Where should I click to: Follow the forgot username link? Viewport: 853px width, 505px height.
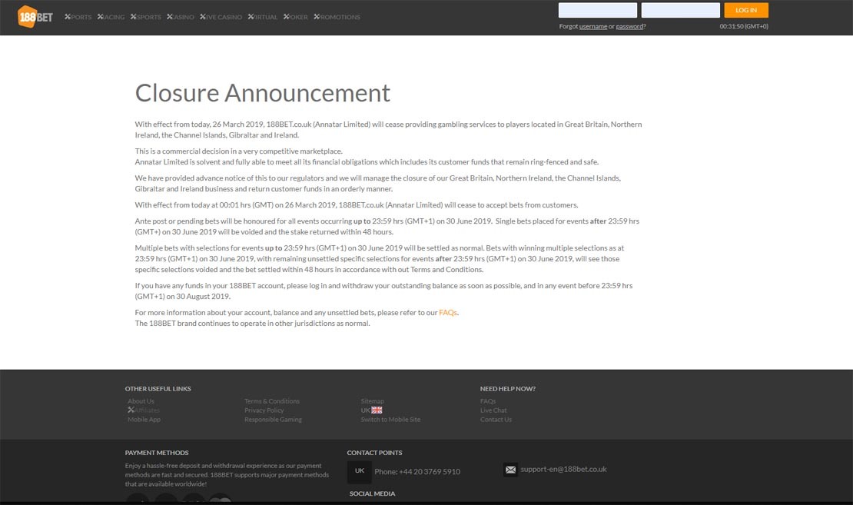(x=593, y=26)
